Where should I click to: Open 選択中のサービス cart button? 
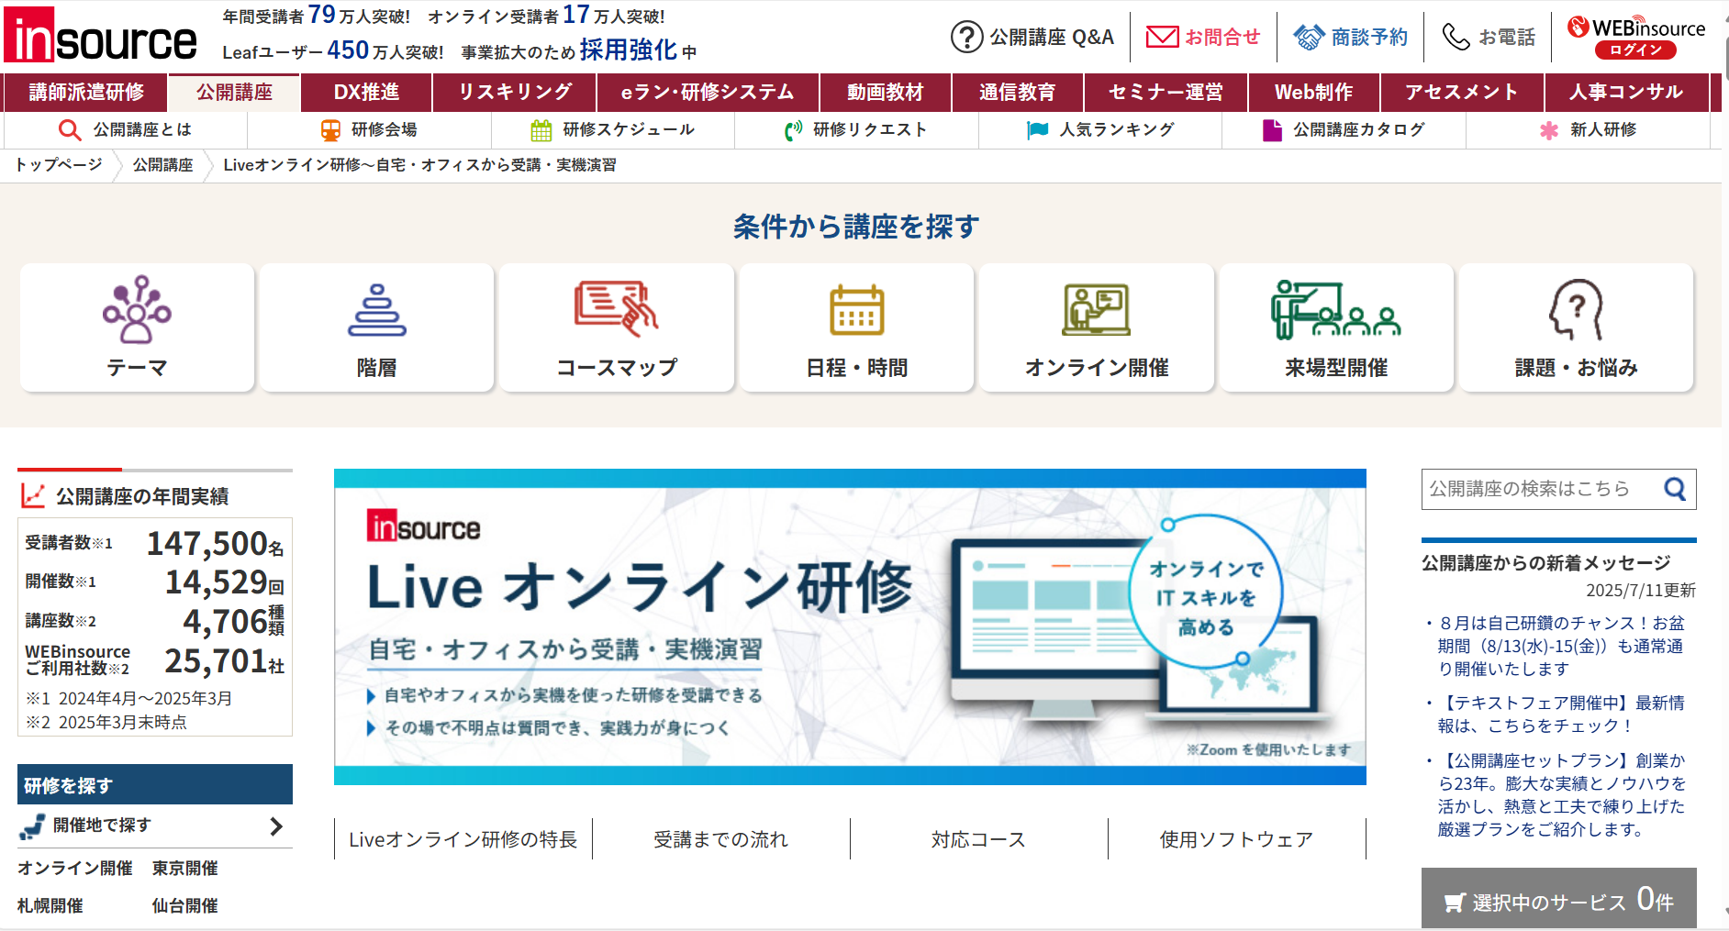[1558, 901]
